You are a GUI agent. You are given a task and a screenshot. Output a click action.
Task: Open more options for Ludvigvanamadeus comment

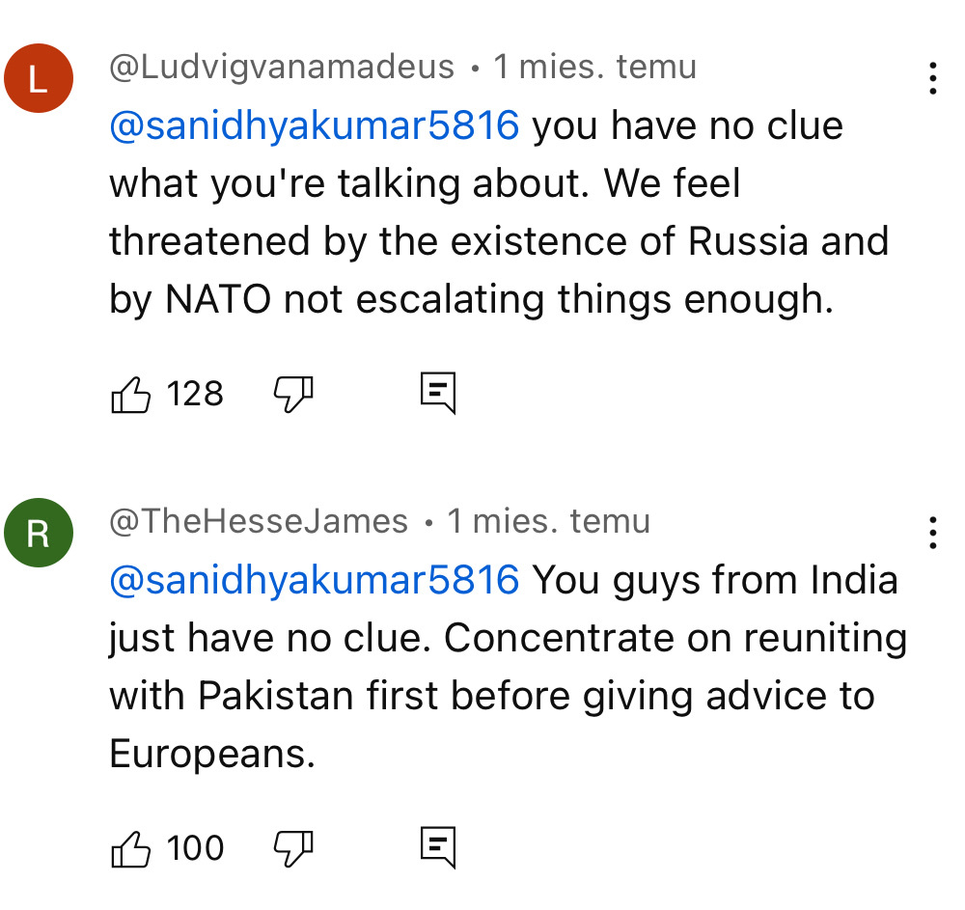[x=932, y=78]
